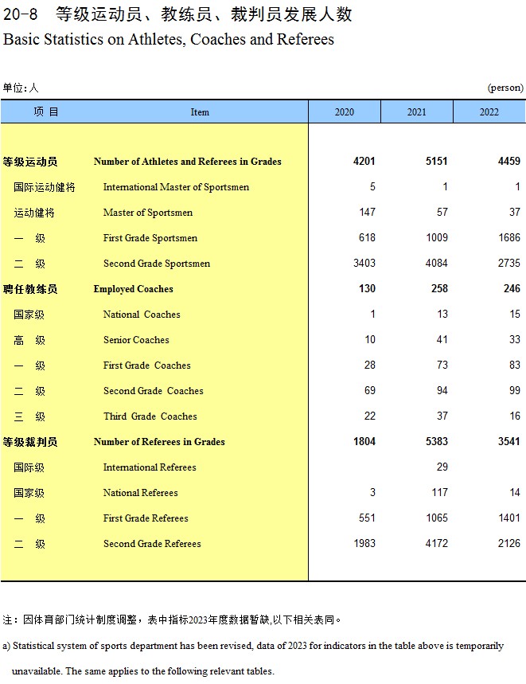Click value 618 for First Grade Sportsmen

point(368,238)
